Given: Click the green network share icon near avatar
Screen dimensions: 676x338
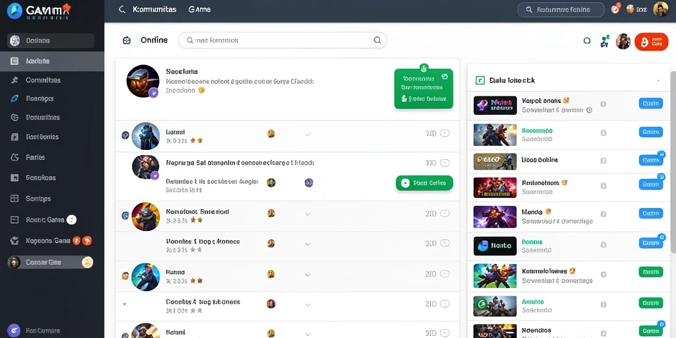Looking at the screenshot, I should (605, 41).
